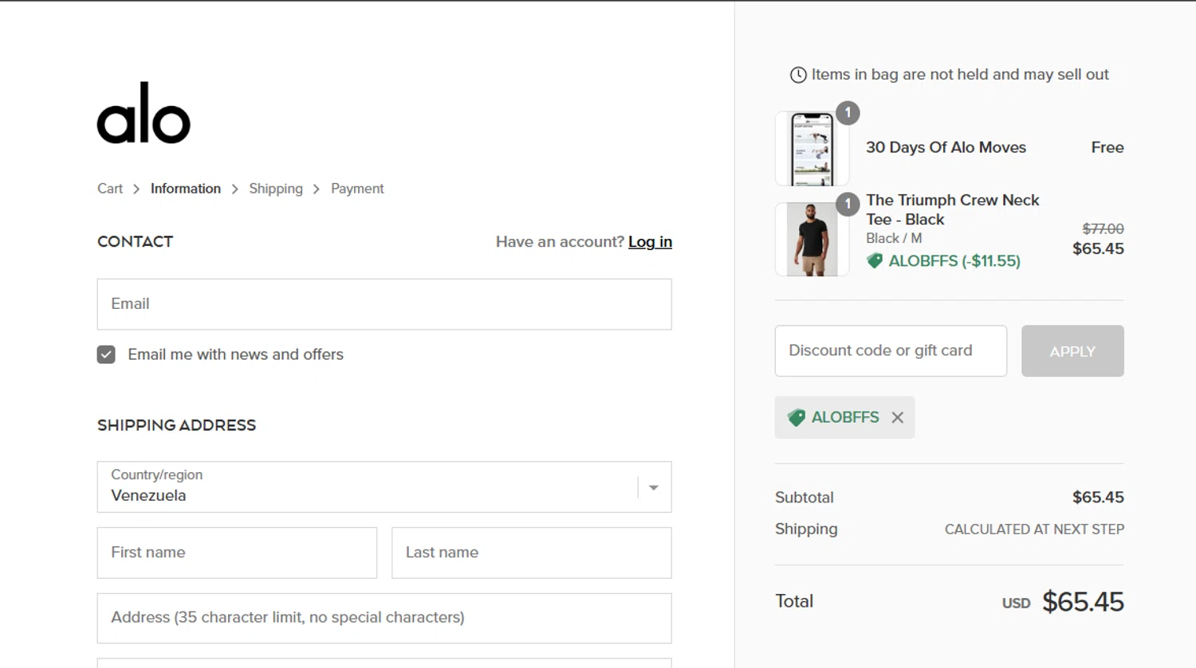Click the Free price label

pos(1107,147)
